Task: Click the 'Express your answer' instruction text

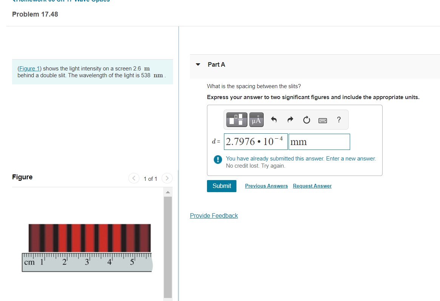Action: [313, 97]
